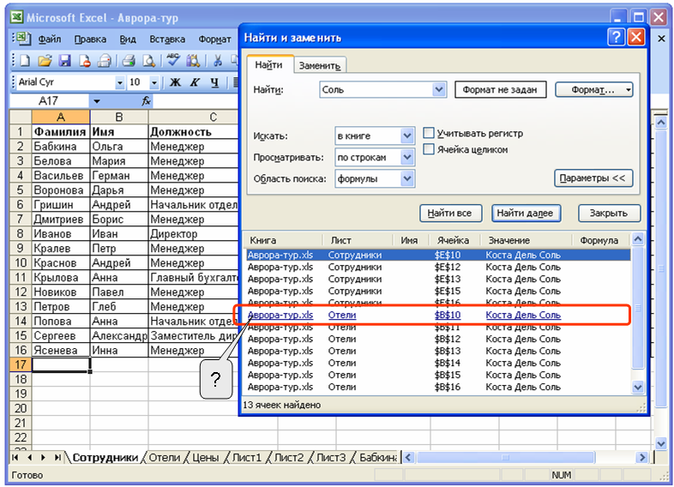Enable the Ячейка целиком checkbox
674x487 pixels.
[429, 148]
